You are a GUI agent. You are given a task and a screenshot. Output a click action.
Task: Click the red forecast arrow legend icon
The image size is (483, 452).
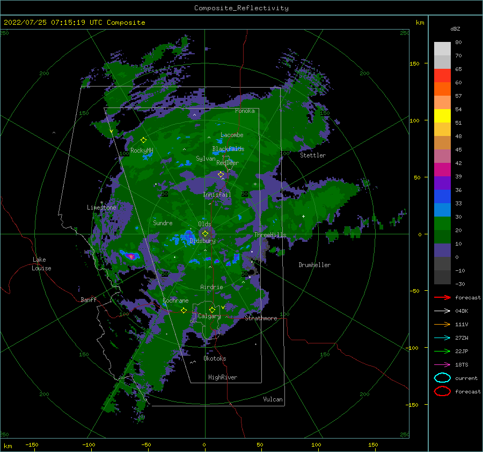(x=442, y=297)
